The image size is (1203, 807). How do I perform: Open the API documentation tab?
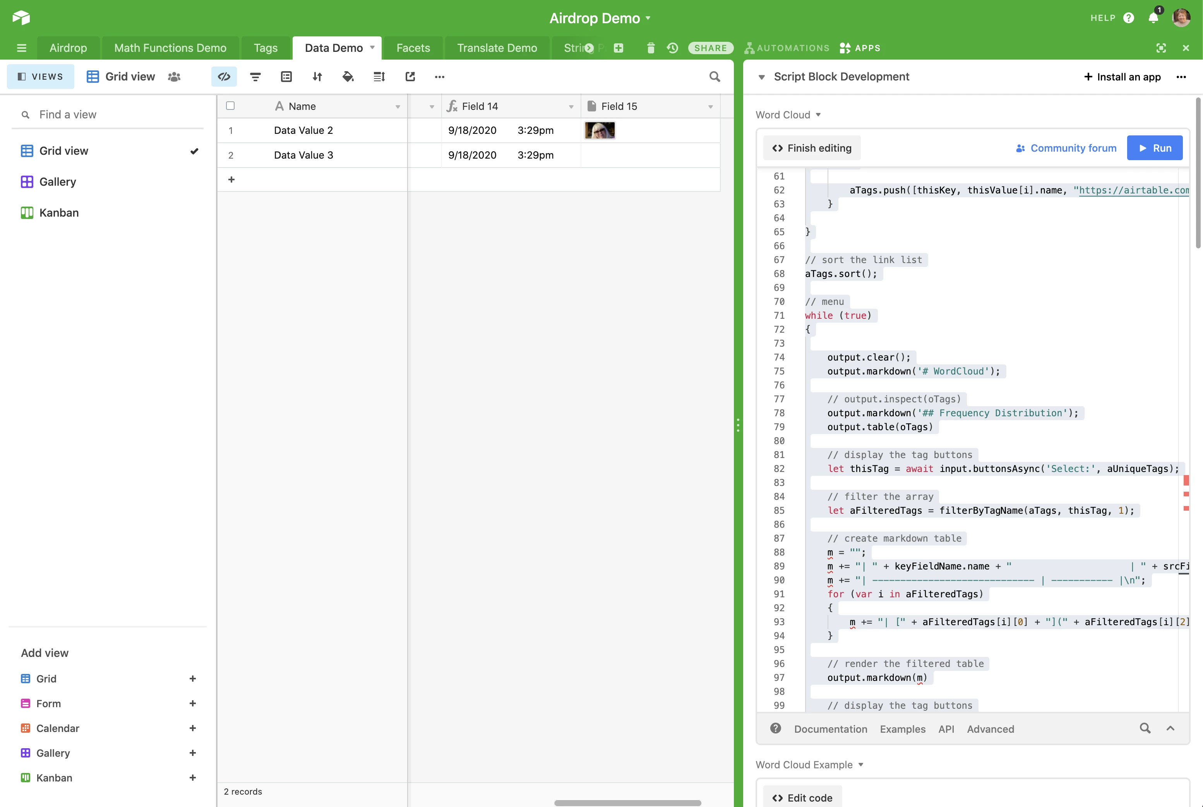tap(946, 729)
